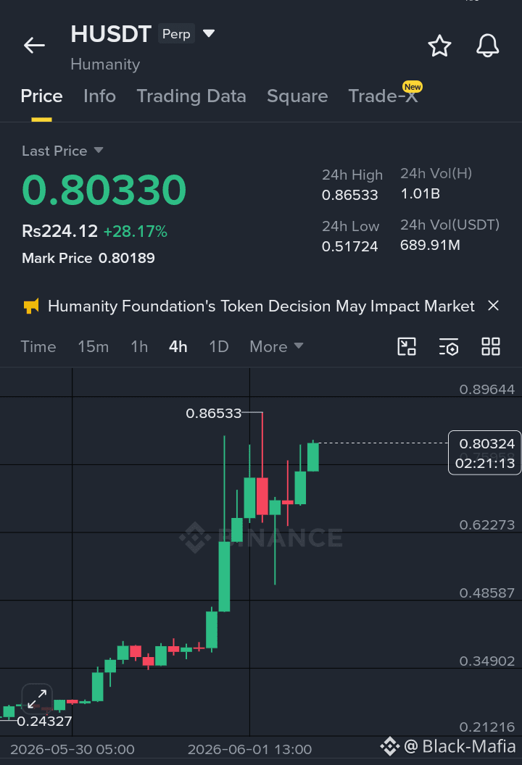Tap the 0.62273 price axis label
This screenshot has height=765, width=522.
tap(487, 525)
